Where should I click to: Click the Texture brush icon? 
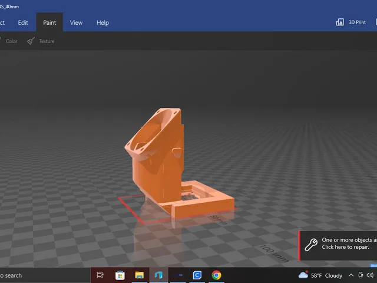pos(31,41)
